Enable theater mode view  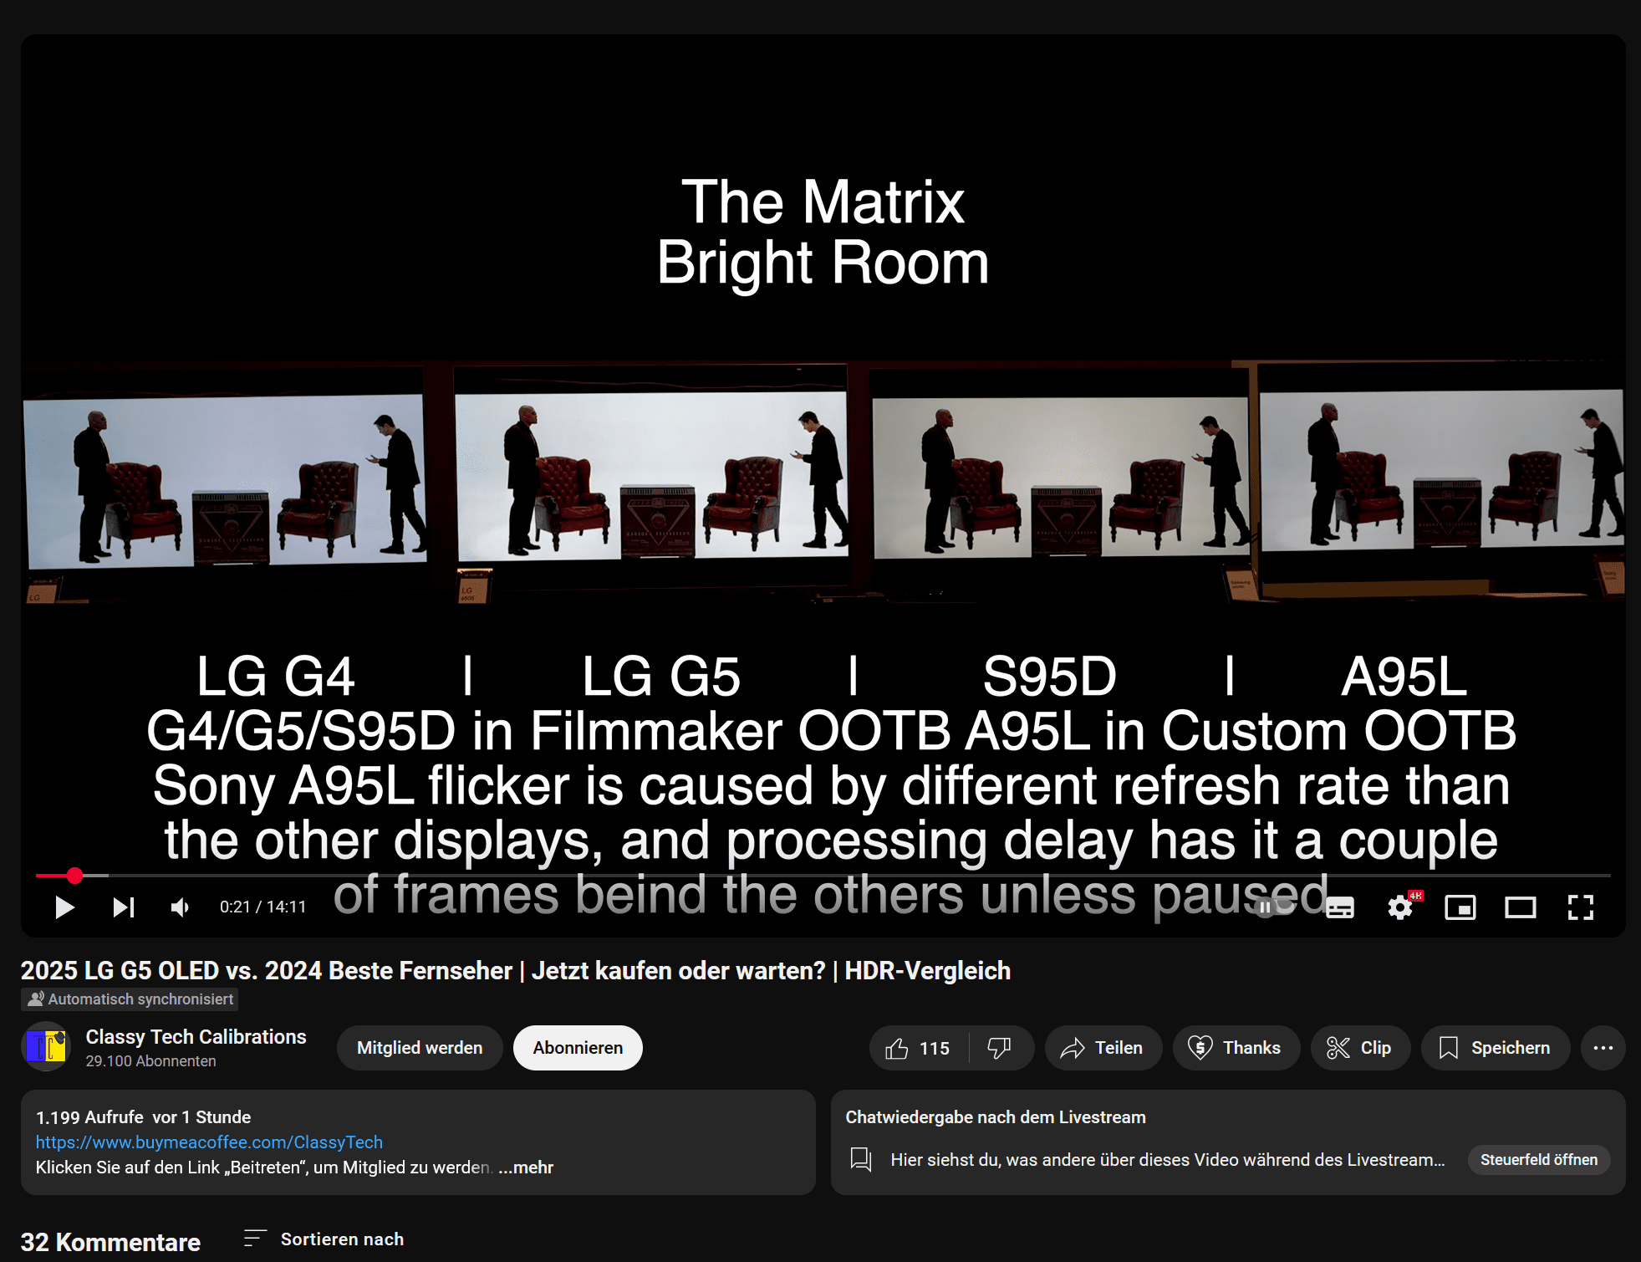tap(1521, 907)
